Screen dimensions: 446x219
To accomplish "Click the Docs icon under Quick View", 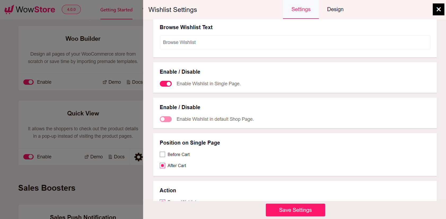I will click(110, 157).
